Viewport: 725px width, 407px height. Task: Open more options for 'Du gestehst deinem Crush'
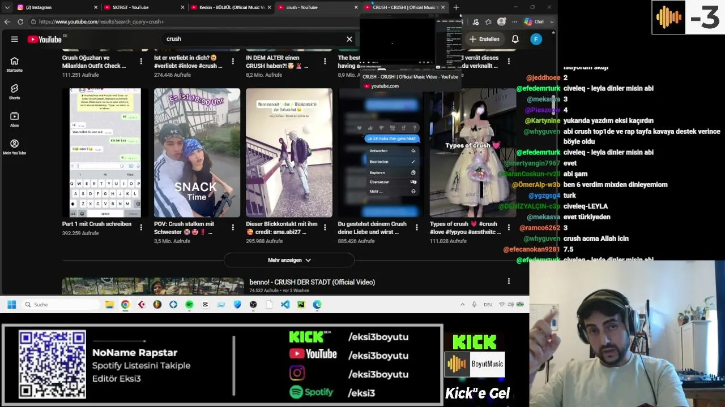coord(416,227)
